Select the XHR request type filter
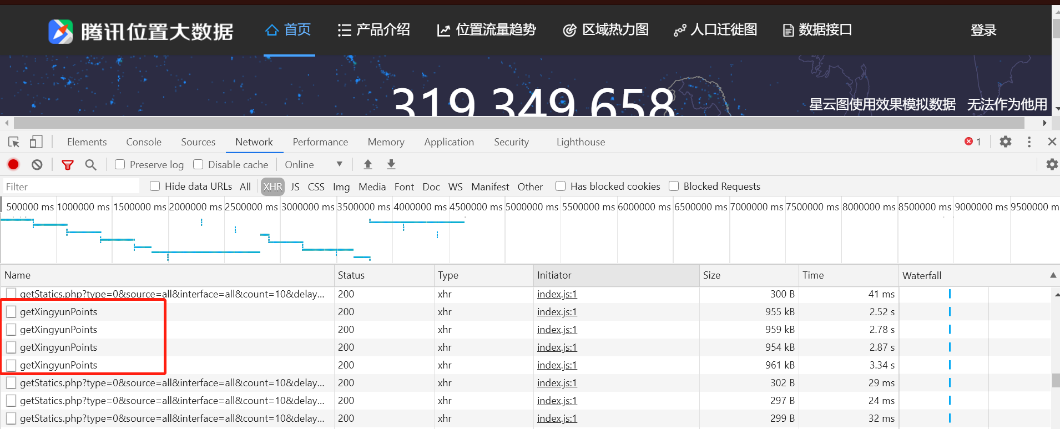The height and width of the screenshot is (429, 1060). click(x=272, y=187)
